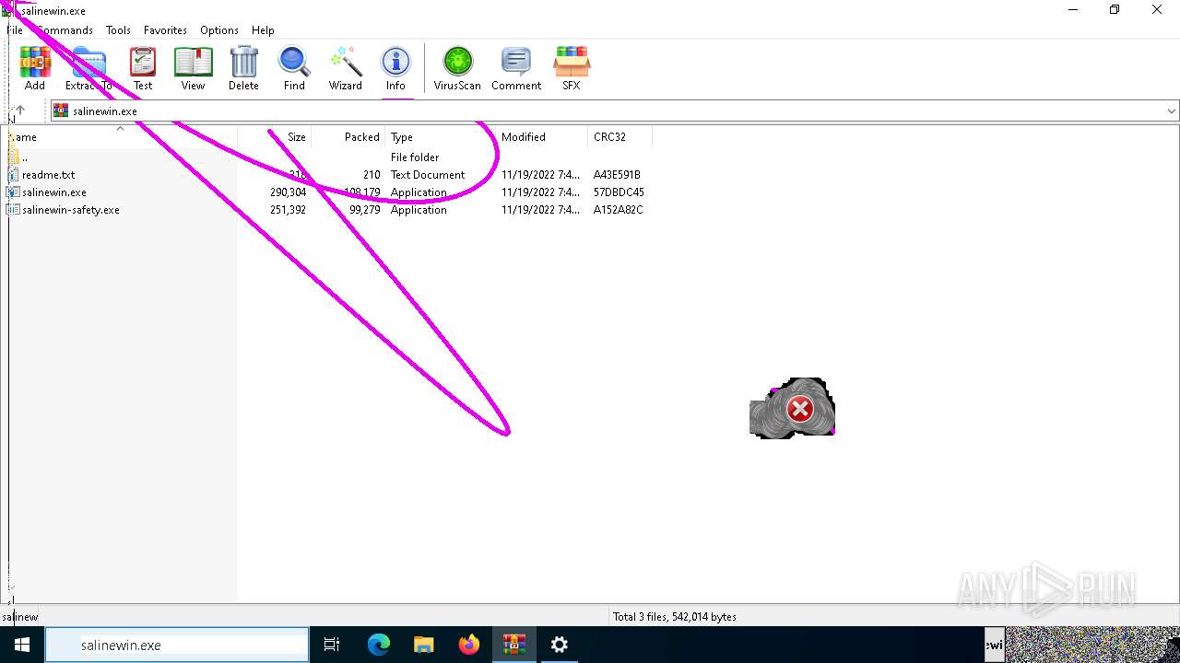The image size is (1180, 663).
Task: Click the Add toolbar icon
Action: pos(35,68)
